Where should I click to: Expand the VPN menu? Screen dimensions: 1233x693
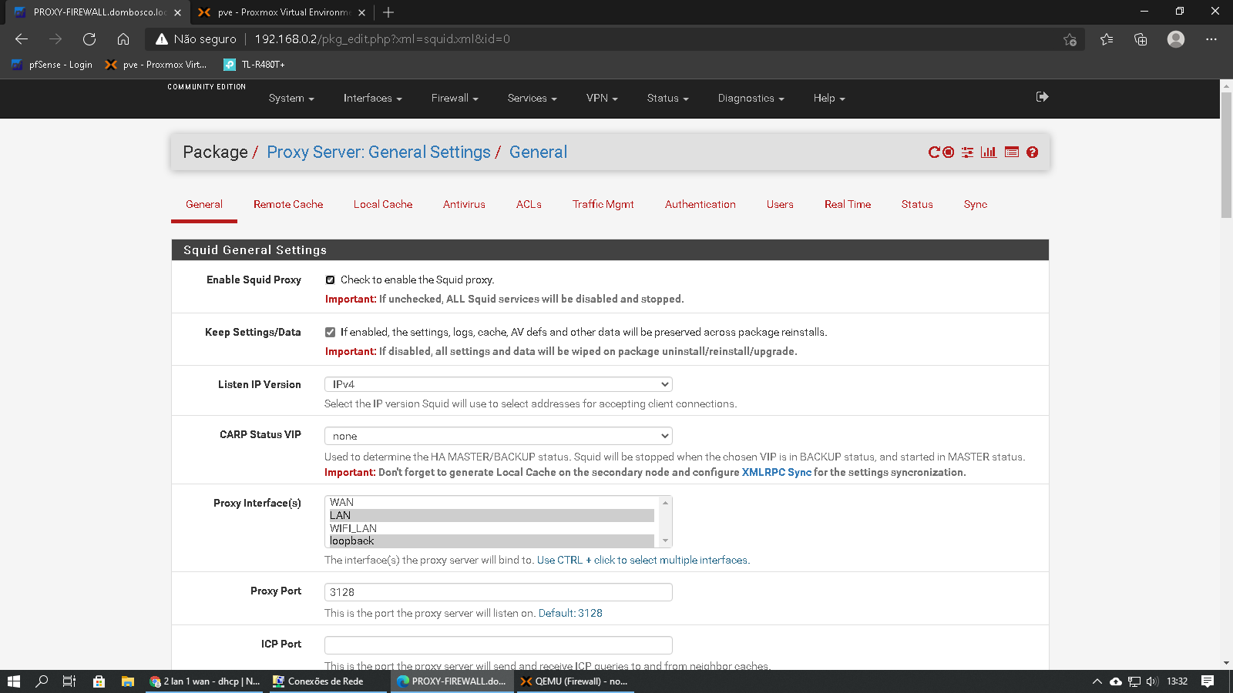[x=602, y=99]
